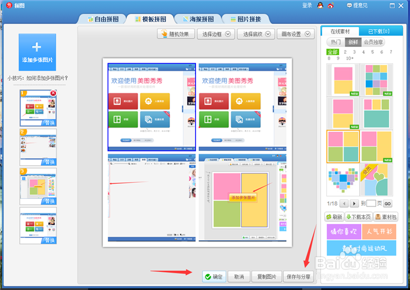Select sidebar thumbnail number 1
This screenshot has width=410, height=290.
38,108
